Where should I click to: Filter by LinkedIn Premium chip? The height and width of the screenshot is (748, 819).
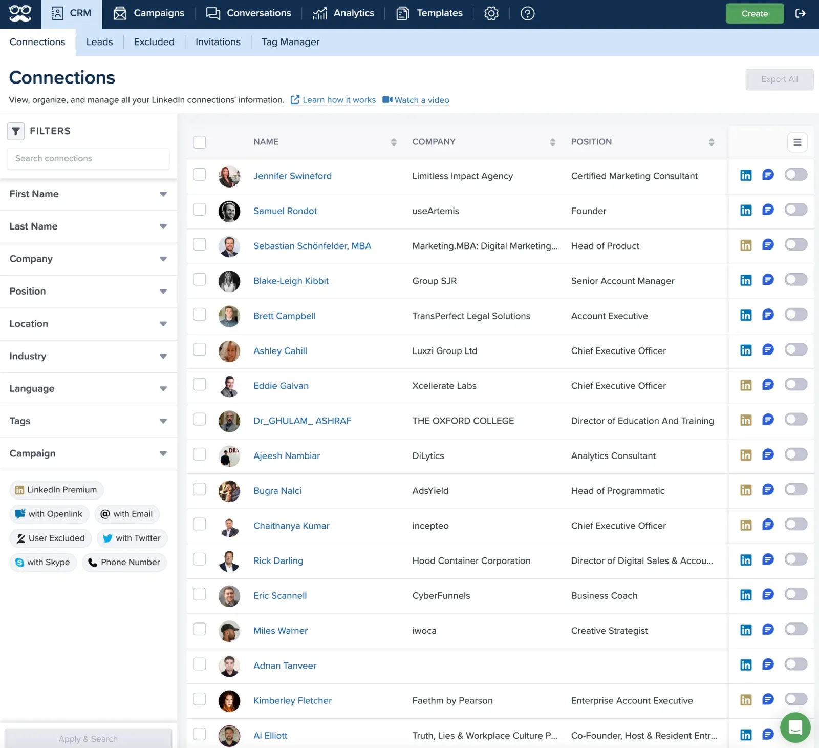(56, 490)
